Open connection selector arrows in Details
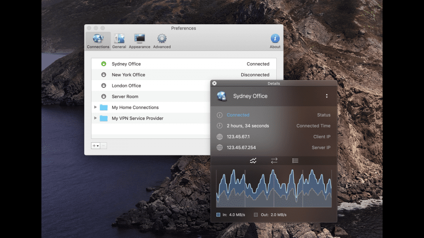The image size is (424, 238). [x=327, y=96]
